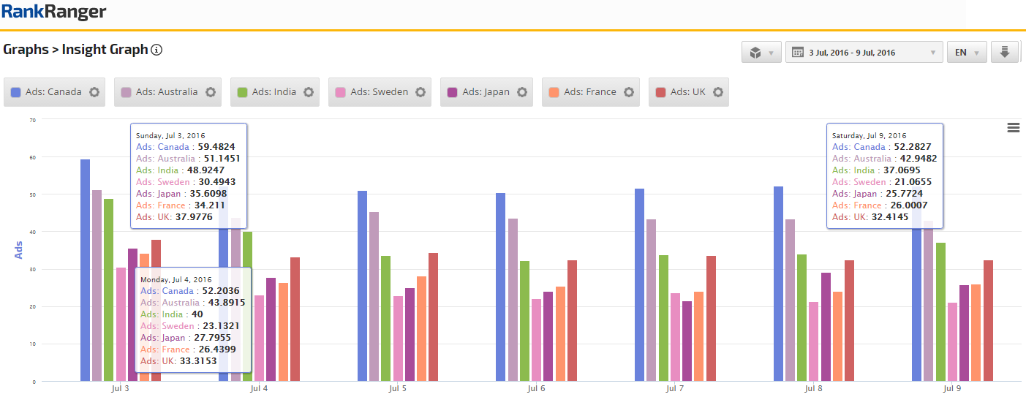Toggle the Ads: India legend label
Screen dimensions: 1026x397
pyautogui.click(x=274, y=92)
